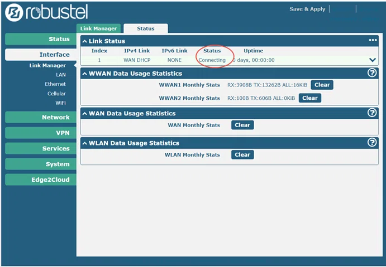Collapse the WWAN Data Usage Statistics section

tap(85, 74)
